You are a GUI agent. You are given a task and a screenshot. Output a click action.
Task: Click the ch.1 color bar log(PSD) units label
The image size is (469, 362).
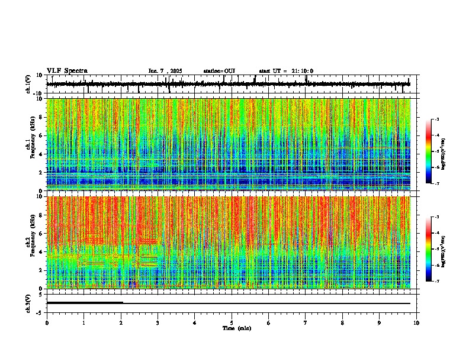coord(444,154)
